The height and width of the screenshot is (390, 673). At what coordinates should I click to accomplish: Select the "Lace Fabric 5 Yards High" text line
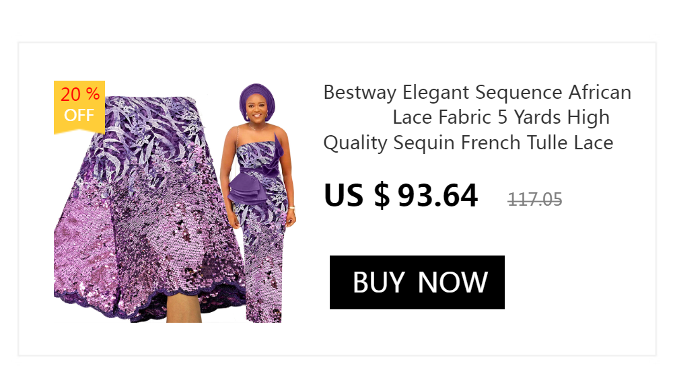tap(501, 117)
